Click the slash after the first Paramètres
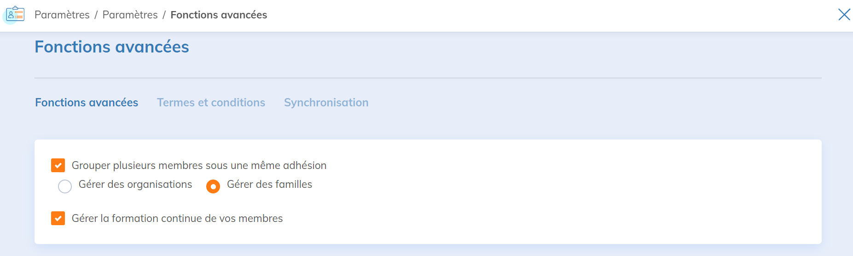 96,15
